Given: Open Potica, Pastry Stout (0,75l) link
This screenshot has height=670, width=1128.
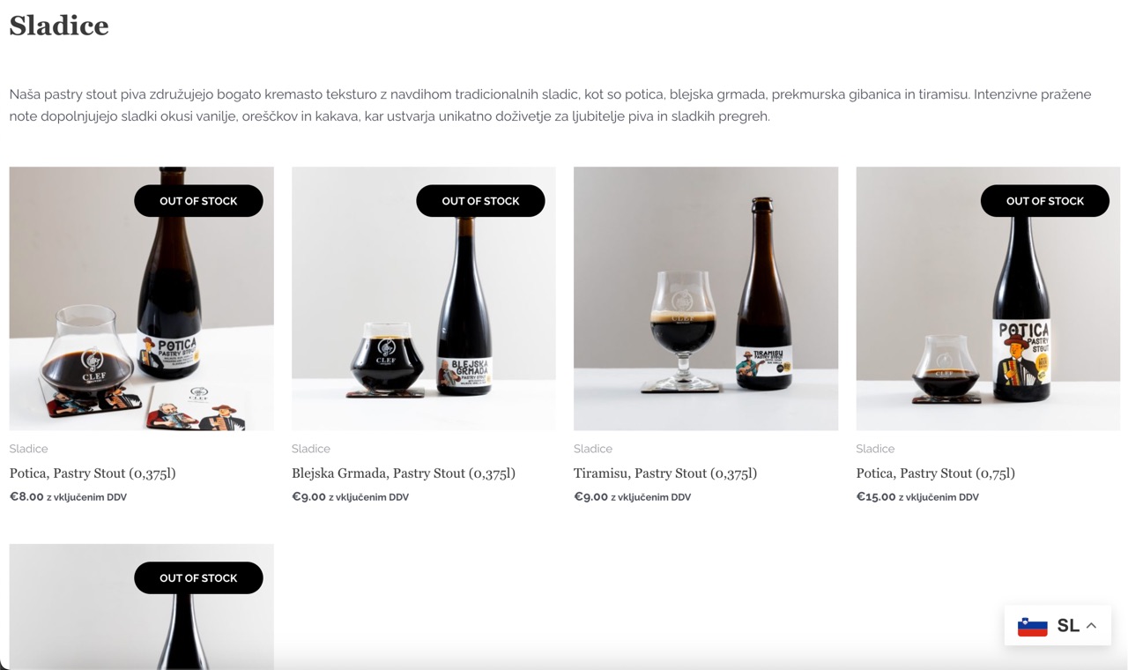Looking at the screenshot, I should (935, 473).
